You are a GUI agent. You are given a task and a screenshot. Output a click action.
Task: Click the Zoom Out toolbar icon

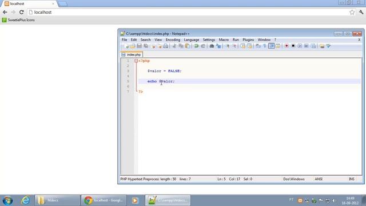(x=234, y=46)
